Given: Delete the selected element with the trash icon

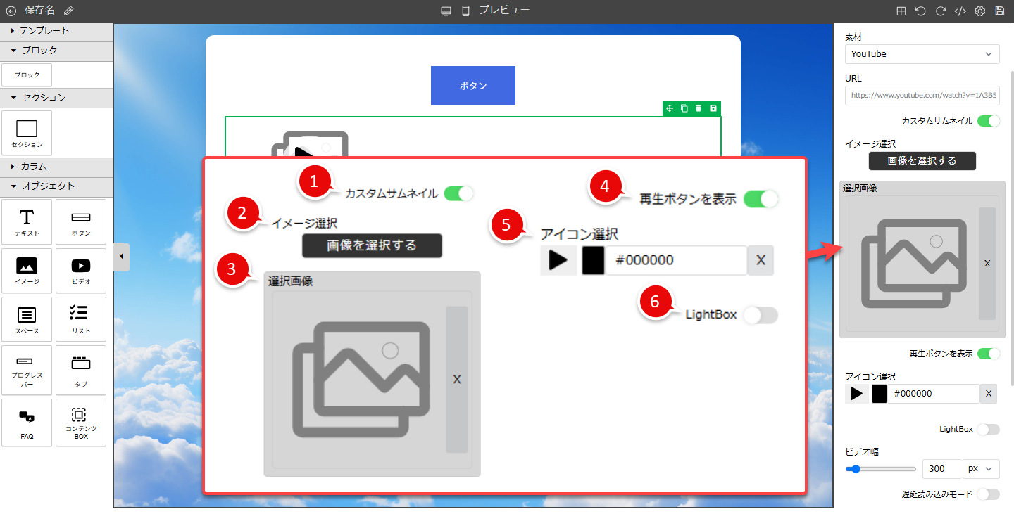Looking at the screenshot, I should (x=699, y=108).
